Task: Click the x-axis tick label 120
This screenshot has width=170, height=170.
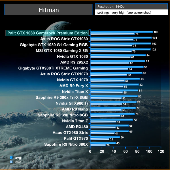Action: 161,151
